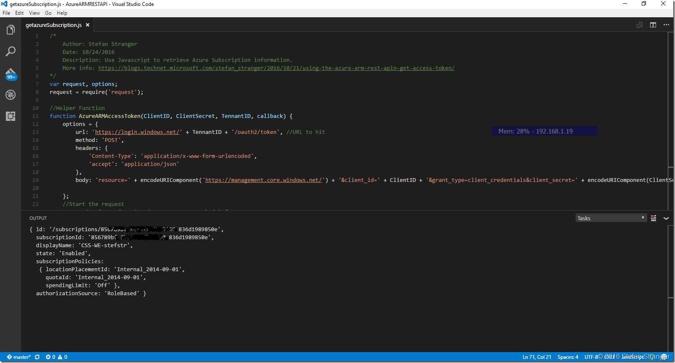Click the warnings count icon in status bar
The height and width of the screenshot is (363, 675).
pos(62,357)
